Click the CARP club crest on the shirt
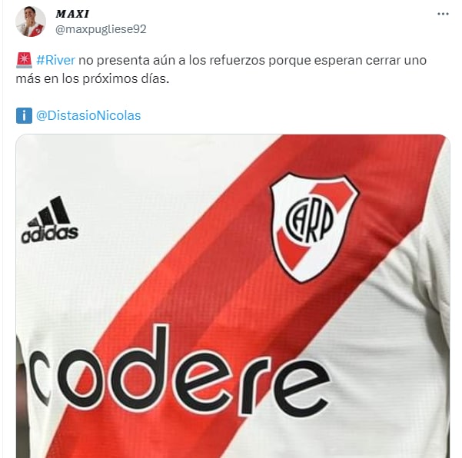Screen dimensions: 462x458 coord(314,227)
